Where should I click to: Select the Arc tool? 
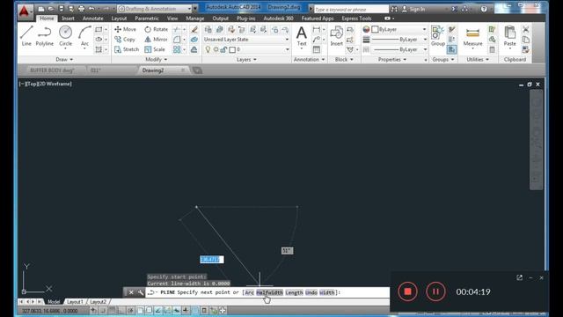84,36
